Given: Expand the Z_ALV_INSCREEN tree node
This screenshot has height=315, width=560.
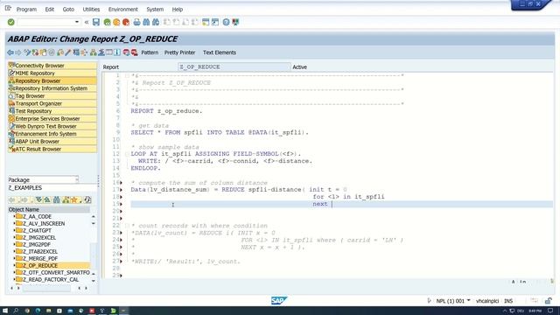Looking at the screenshot, I should (x=14, y=224).
